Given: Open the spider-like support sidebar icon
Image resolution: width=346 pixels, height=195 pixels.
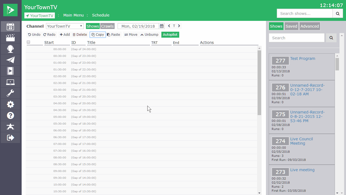Looking at the screenshot, I should pyautogui.click(x=10, y=126).
